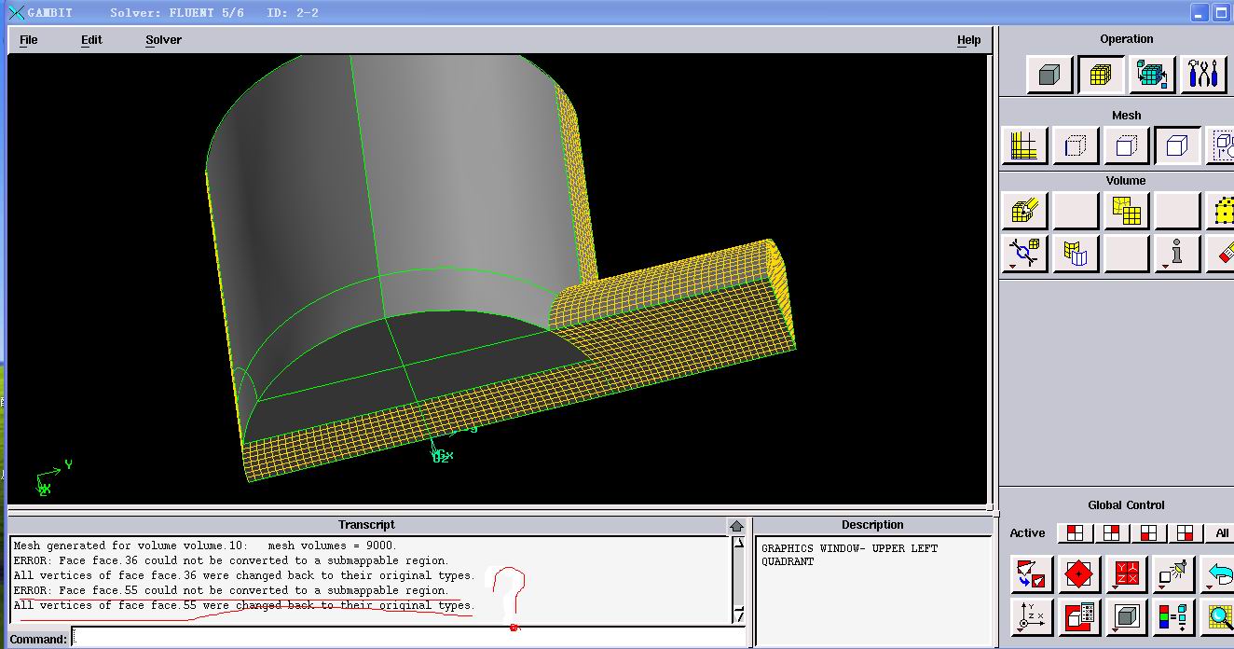Activate the lower-right quadrant toggle
Screen dimensions: 1234x649
(1185, 533)
